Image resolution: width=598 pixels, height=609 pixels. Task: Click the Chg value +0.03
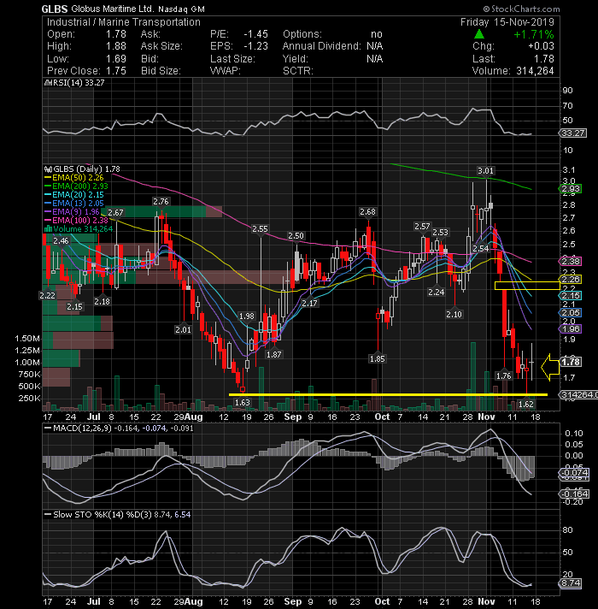541,46
